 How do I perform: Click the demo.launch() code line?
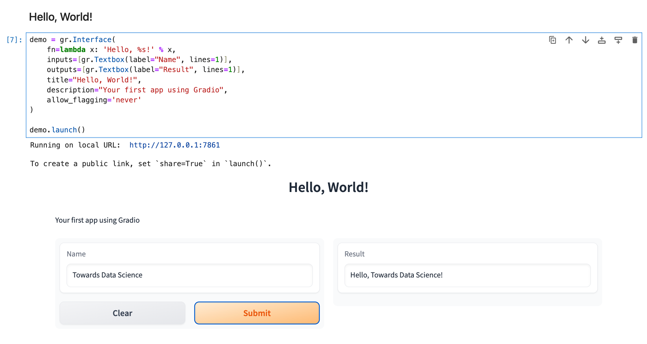point(57,130)
